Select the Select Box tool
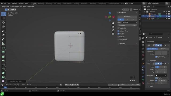Image resolution: width=171 pixels, height=96 pixels. pos(3,14)
